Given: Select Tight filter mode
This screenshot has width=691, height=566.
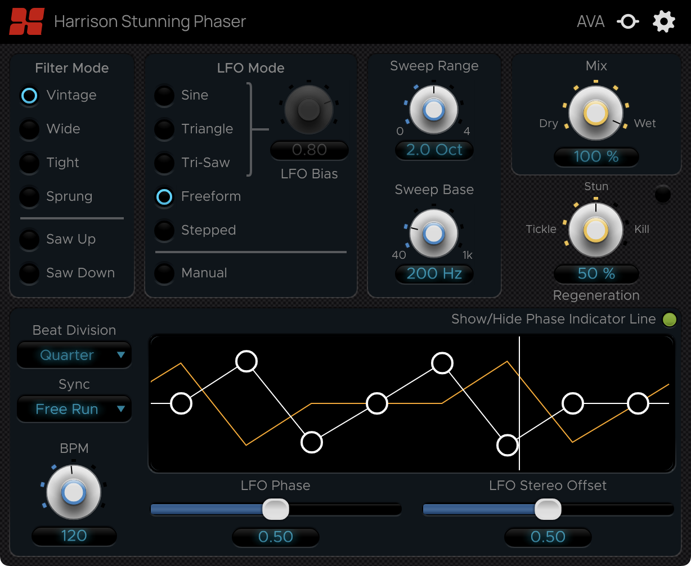Looking at the screenshot, I should [29, 163].
